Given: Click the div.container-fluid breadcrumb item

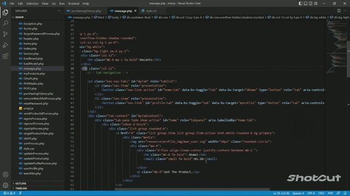Looking at the screenshot, I should [x=136, y=17].
